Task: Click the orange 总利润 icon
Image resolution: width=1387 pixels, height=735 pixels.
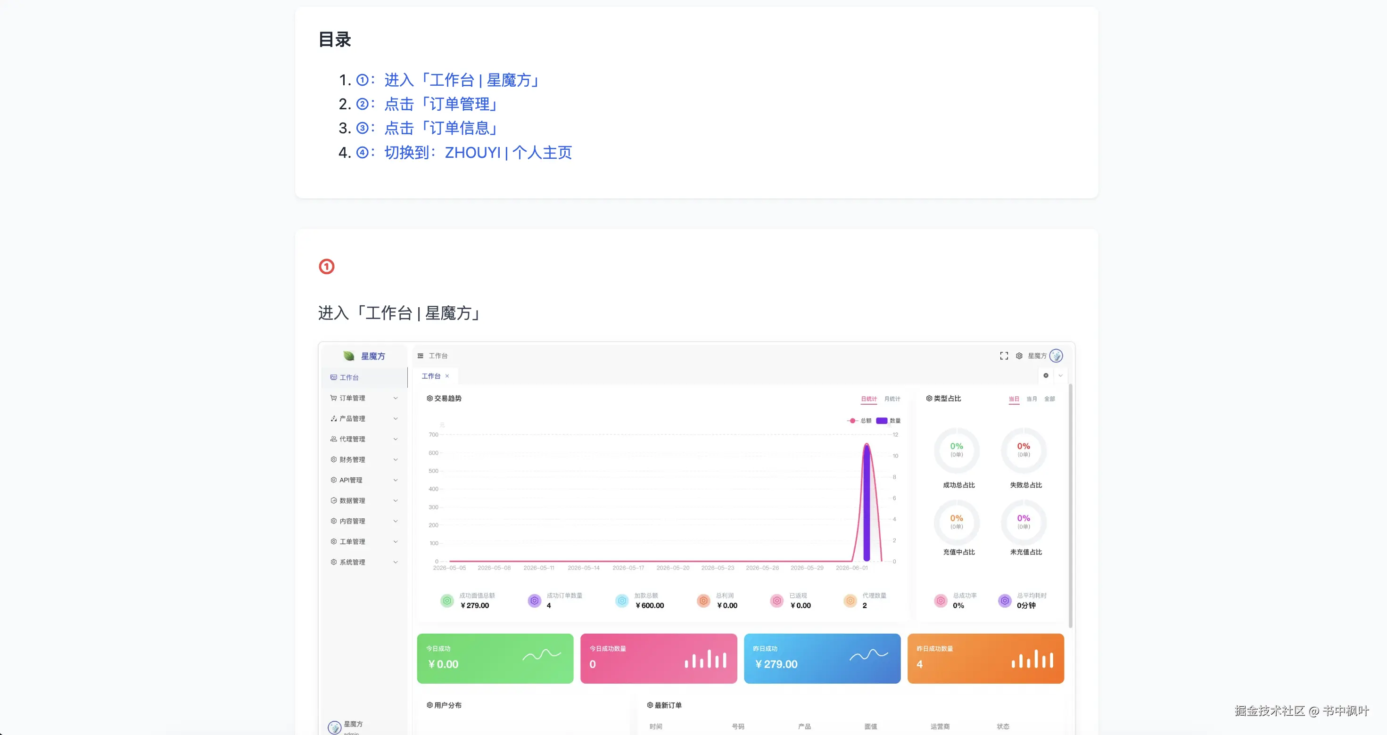Action: point(703,600)
